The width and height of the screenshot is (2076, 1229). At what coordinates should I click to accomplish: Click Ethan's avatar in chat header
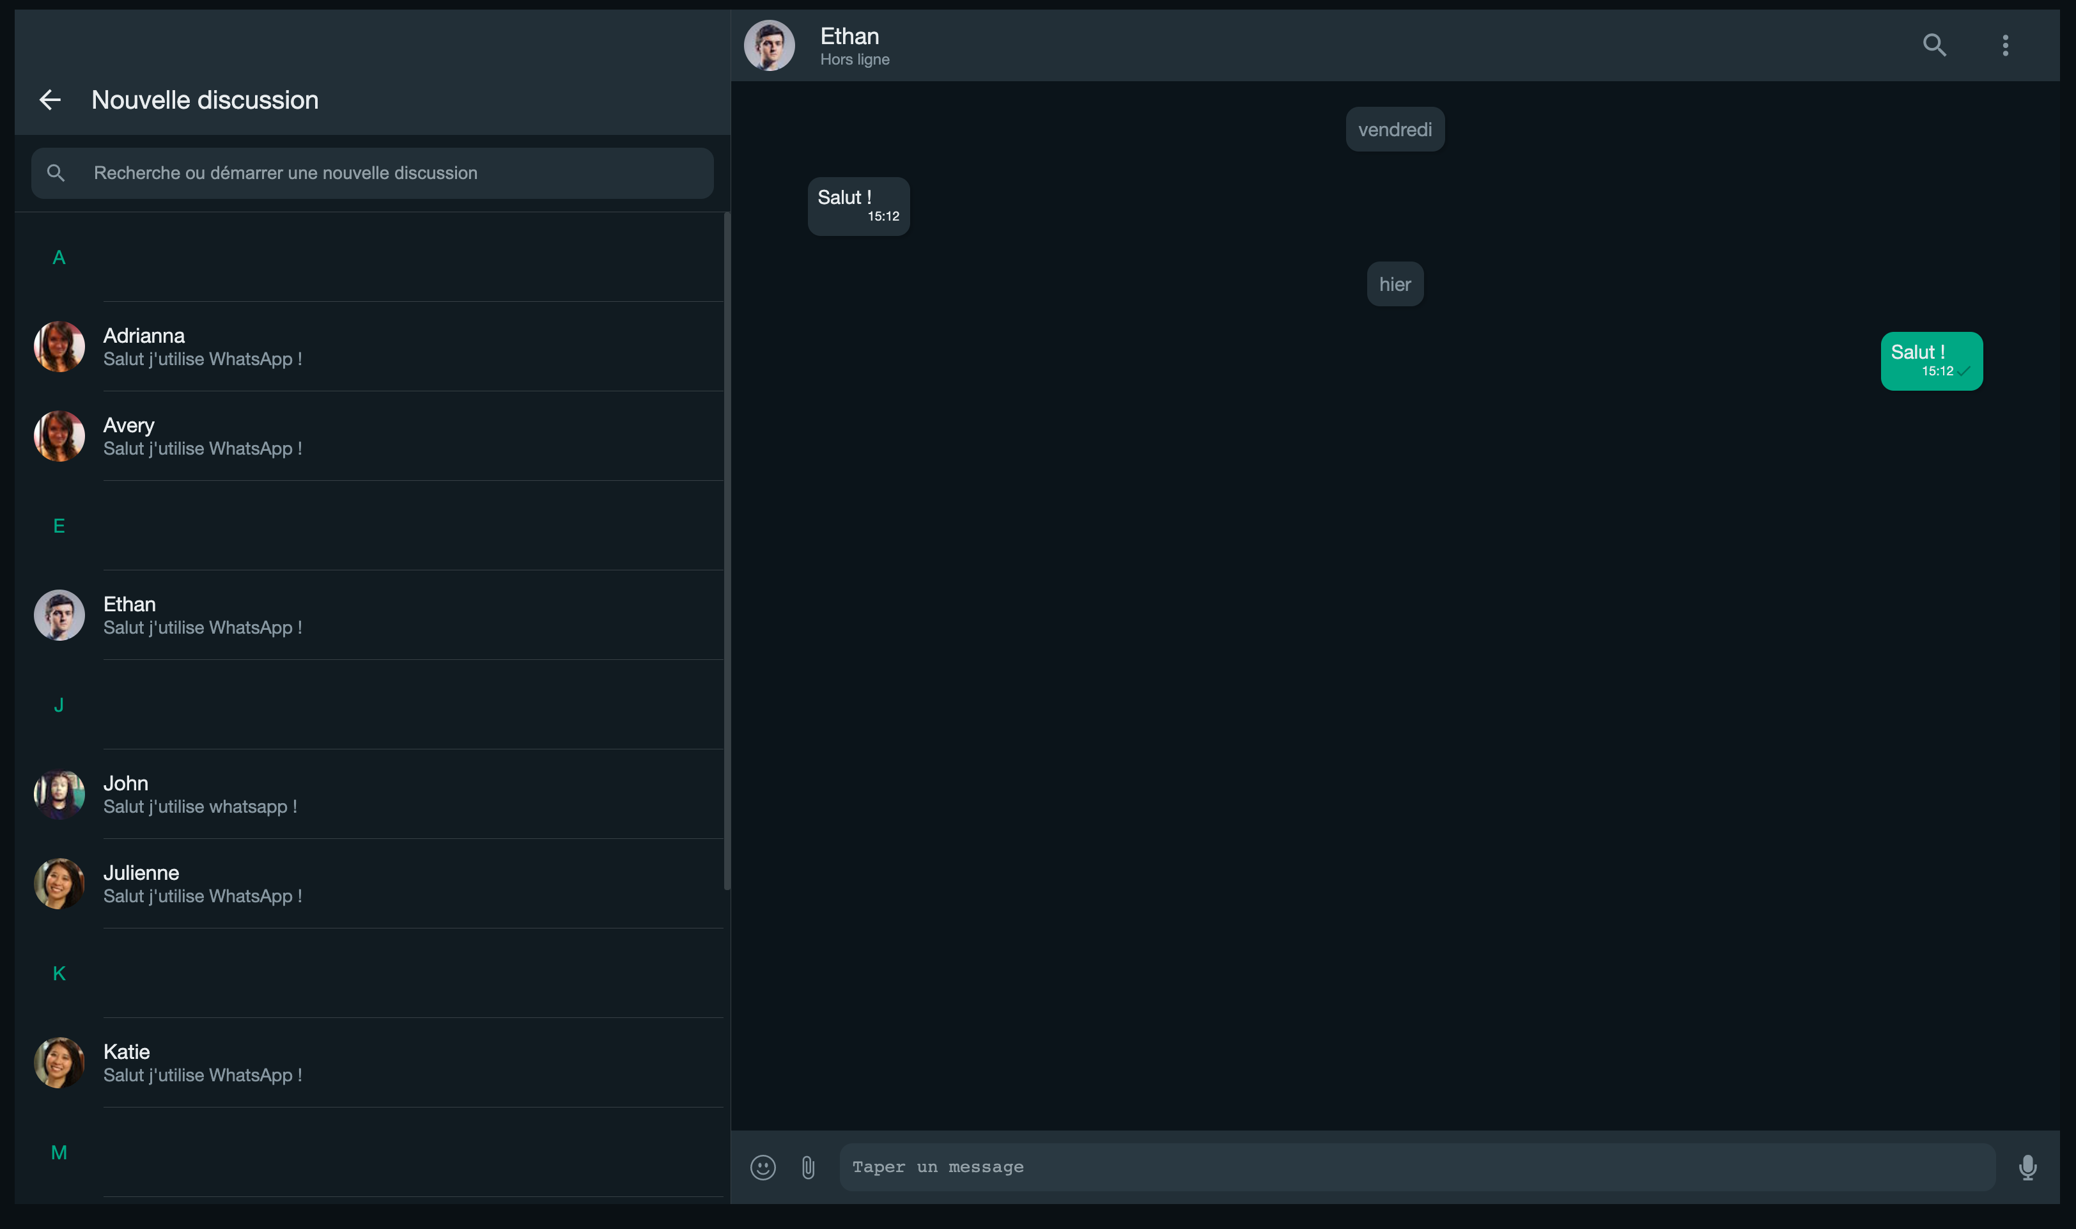click(769, 45)
